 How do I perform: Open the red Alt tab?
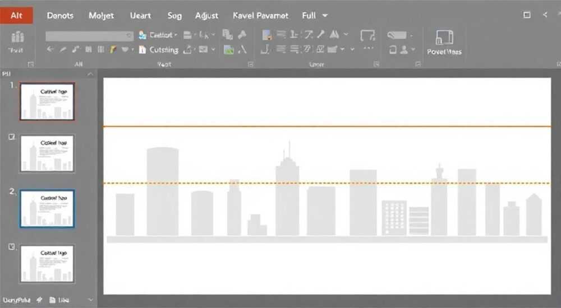16,15
